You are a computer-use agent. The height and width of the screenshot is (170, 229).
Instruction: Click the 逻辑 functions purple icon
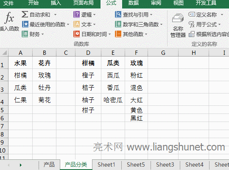pos(76,14)
